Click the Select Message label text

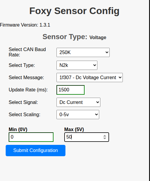pos(26,77)
